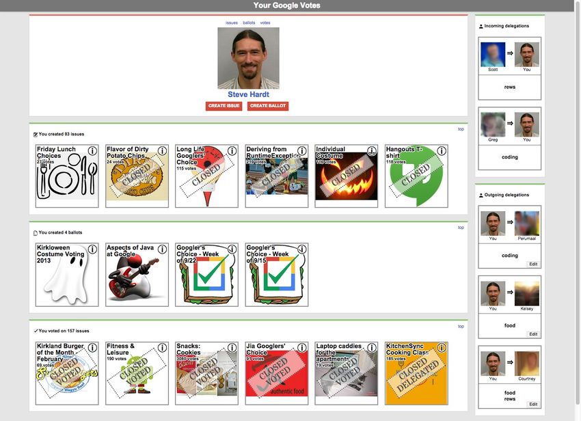Open info icon on Hangouts T-shirt card
Viewport: 581px width, 421px height.
(442, 151)
